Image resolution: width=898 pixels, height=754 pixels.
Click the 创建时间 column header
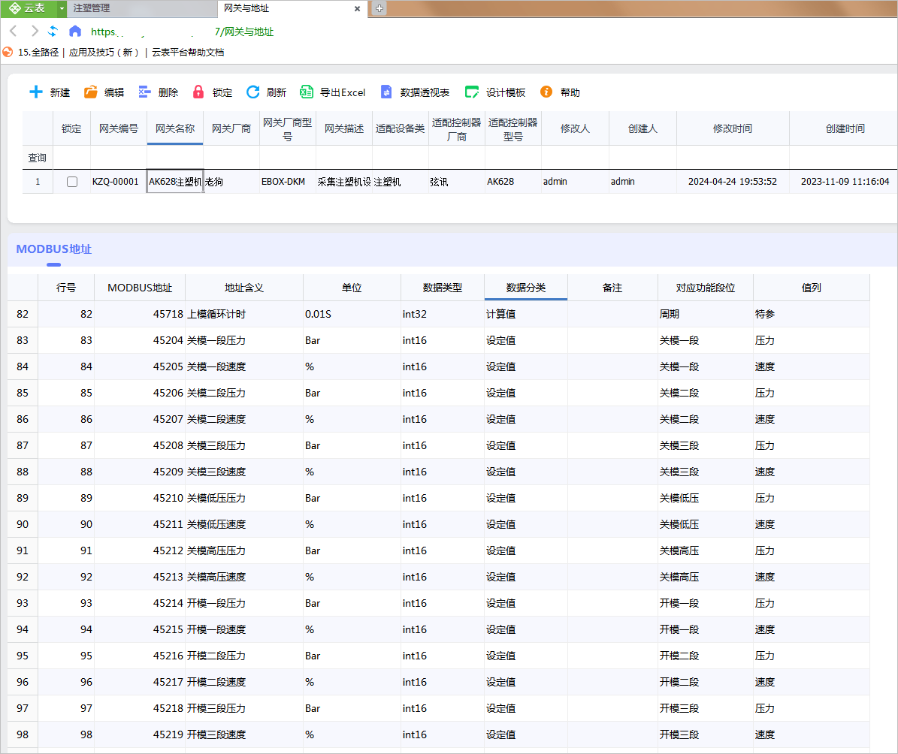[x=845, y=128]
